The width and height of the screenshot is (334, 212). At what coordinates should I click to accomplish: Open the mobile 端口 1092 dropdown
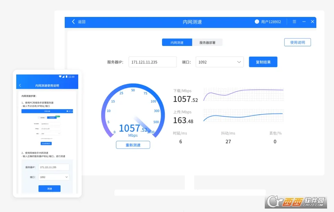click(54, 177)
